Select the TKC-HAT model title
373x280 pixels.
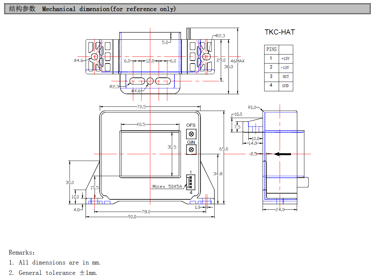tap(279, 32)
